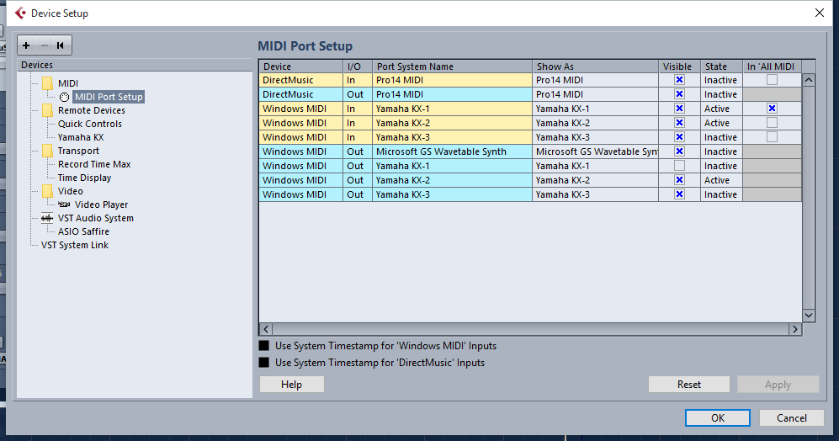Click the Remote Devices folder icon
The width and height of the screenshot is (839, 441).
click(47, 110)
